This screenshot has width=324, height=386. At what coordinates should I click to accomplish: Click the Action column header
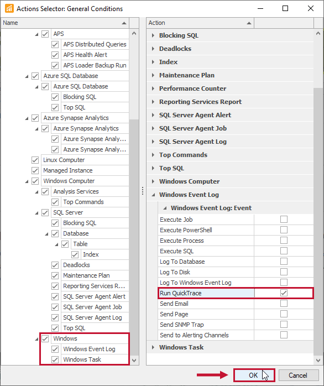[200, 23]
